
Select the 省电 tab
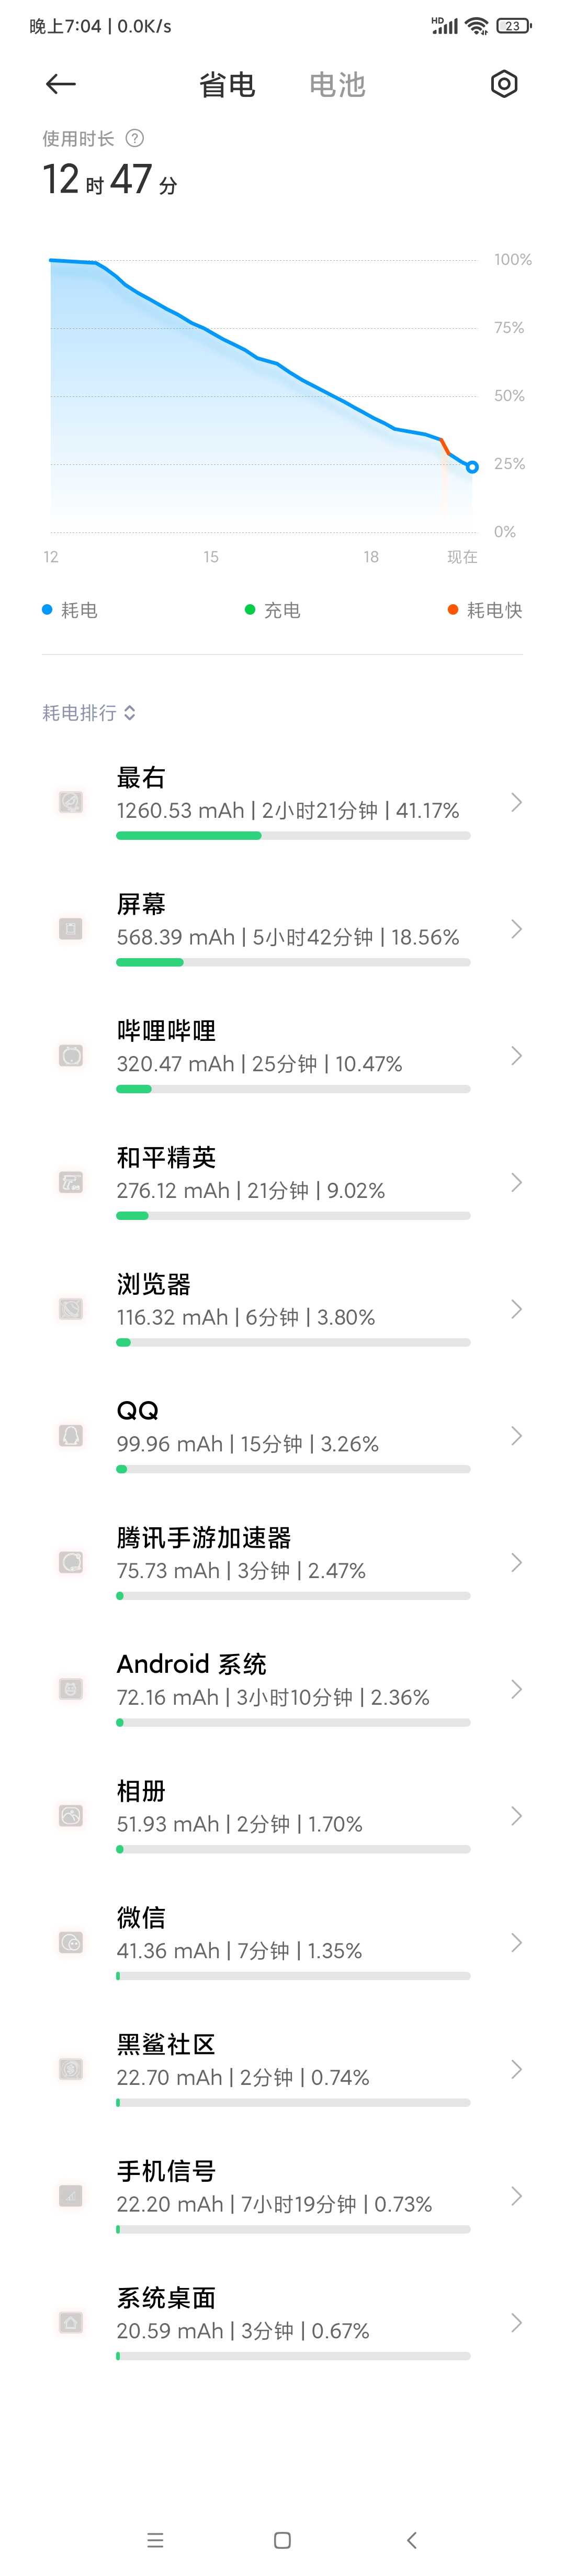pyautogui.click(x=227, y=85)
